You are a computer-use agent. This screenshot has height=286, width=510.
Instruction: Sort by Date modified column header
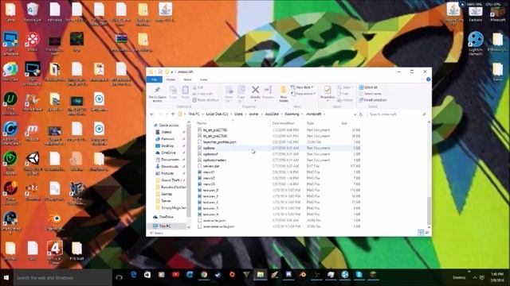283,123
